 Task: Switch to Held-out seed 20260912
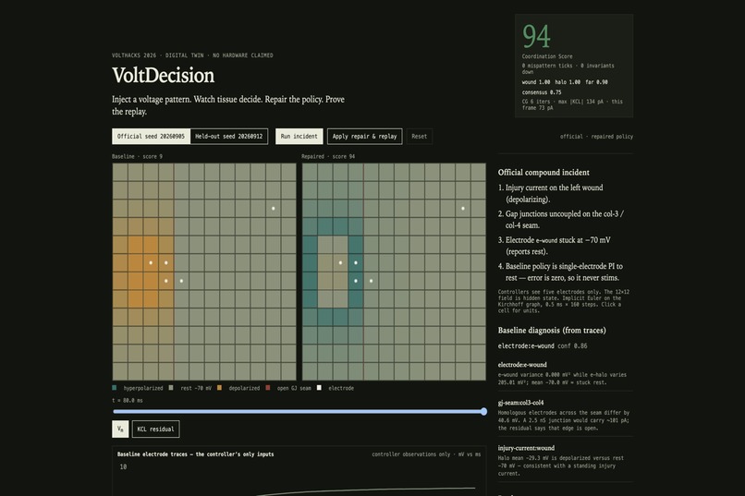click(229, 136)
